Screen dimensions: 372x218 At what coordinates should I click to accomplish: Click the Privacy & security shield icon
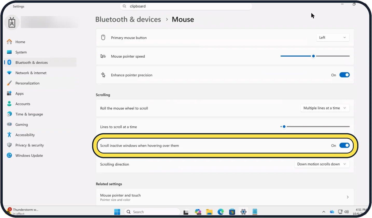(x=9, y=145)
